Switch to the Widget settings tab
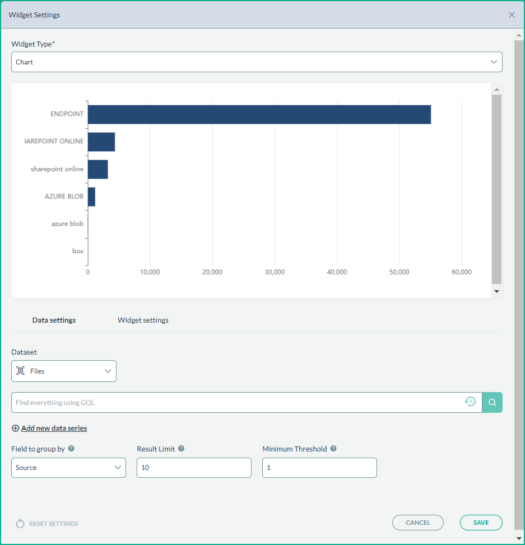The width and height of the screenshot is (525, 545). coord(143,320)
